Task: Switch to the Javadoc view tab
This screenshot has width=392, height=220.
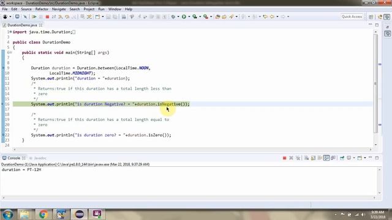Action: tap(40, 158)
